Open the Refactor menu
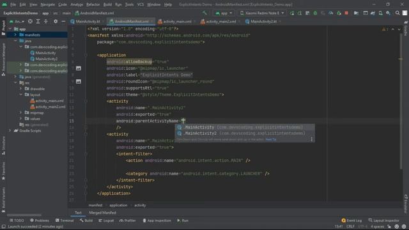This screenshot has width=409, height=230. pyautogui.click(x=93, y=4)
